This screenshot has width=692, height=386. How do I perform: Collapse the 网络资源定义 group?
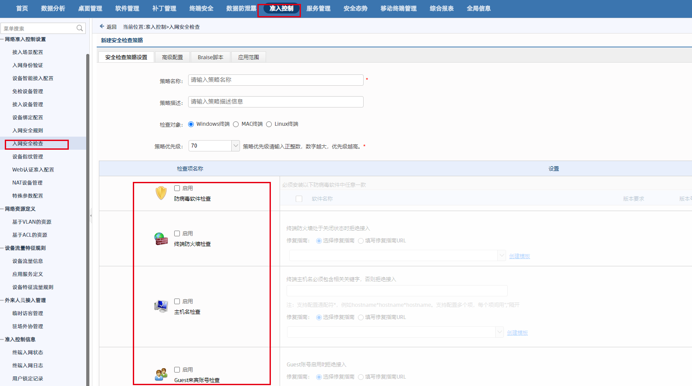coord(2,209)
